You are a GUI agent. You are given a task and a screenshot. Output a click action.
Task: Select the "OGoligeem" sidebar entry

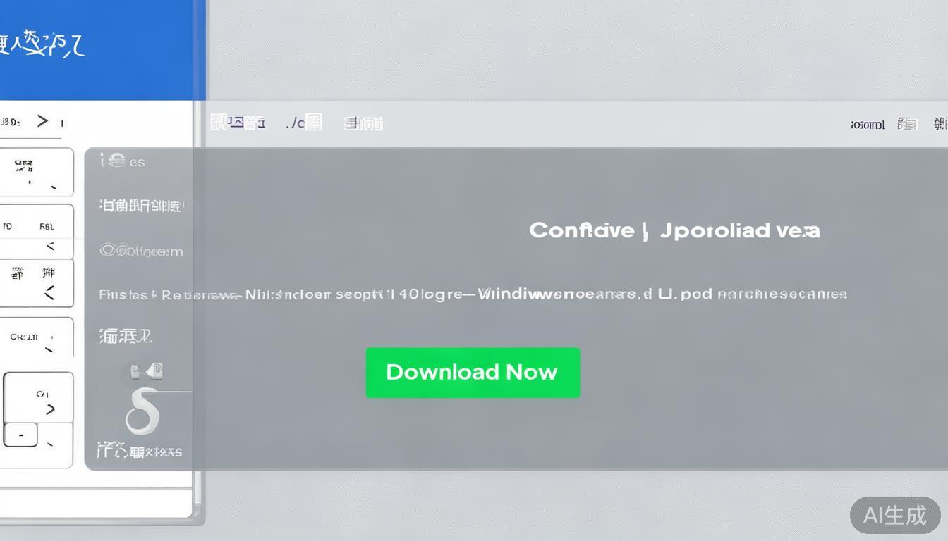pos(141,251)
